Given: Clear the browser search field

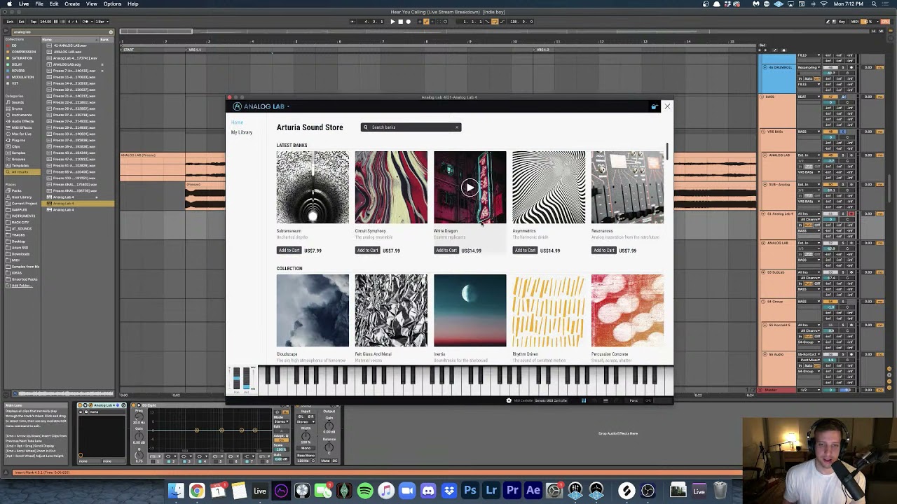Looking at the screenshot, I should click(x=111, y=32).
